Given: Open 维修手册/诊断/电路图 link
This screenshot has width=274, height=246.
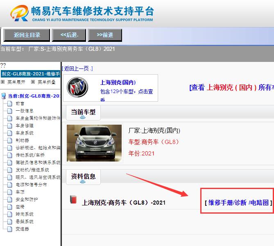Looking at the screenshot, I should tap(238, 203).
